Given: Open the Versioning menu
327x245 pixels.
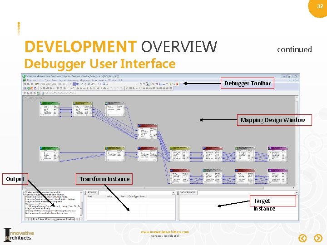Looking at the screenshot, I should click(x=73, y=80).
